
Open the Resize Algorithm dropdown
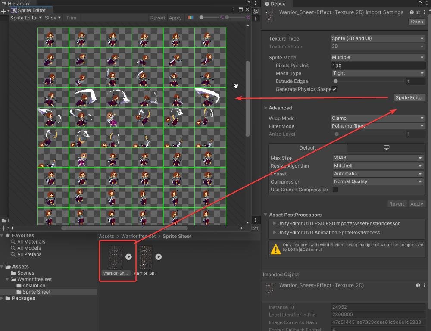tap(378, 166)
